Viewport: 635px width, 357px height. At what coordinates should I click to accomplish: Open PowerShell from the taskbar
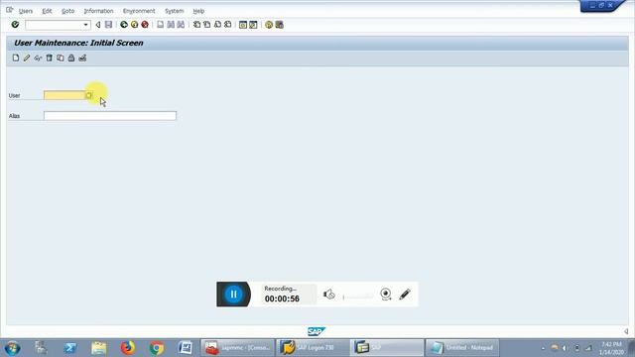click(69, 348)
